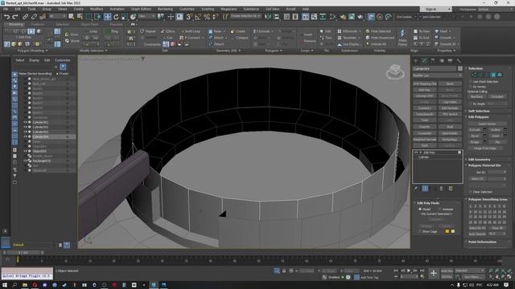Open the Hierarchy command panel tab

(x=433, y=61)
